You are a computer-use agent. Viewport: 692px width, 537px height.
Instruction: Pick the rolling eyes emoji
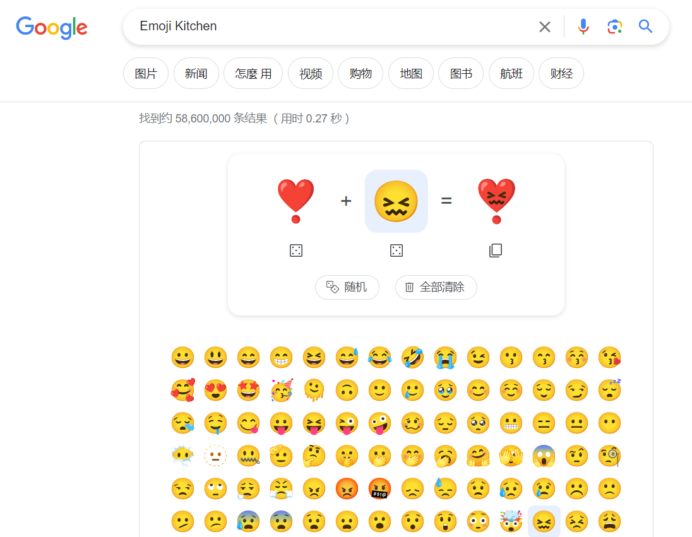(215, 489)
